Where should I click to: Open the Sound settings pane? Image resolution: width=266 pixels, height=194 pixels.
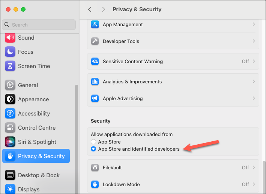[26, 38]
